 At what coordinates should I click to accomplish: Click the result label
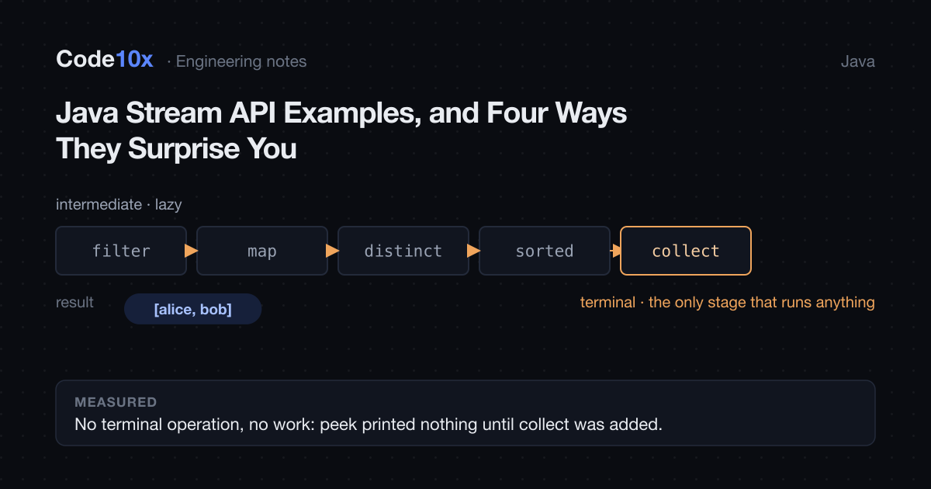click(74, 302)
